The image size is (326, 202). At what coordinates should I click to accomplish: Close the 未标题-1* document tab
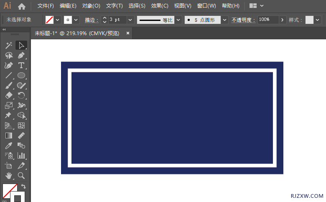(128, 33)
